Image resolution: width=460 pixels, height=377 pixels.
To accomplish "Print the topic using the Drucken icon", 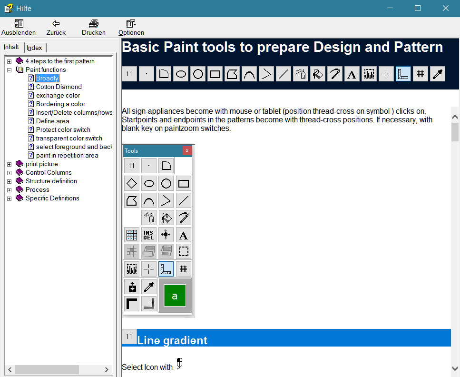I will click(94, 24).
